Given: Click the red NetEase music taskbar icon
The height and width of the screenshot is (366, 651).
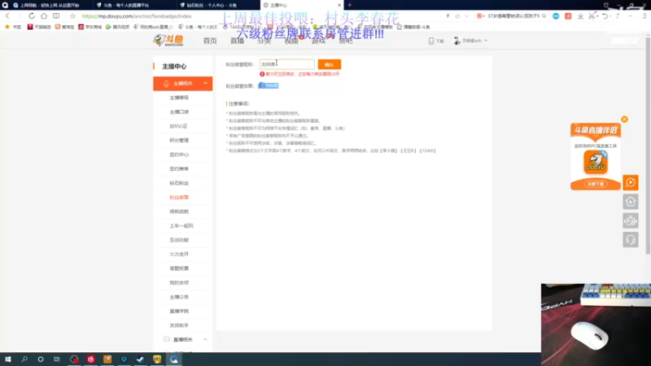Looking at the screenshot, I should [90, 359].
